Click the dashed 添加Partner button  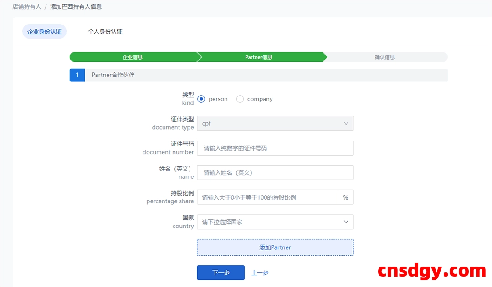[x=275, y=247]
